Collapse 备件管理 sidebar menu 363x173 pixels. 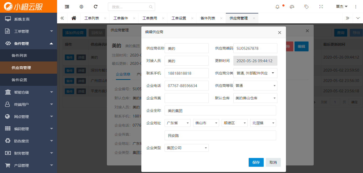(29, 43)
